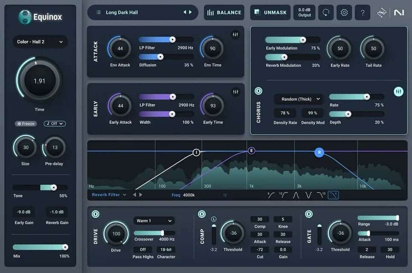Image resolution: width=412 pixels, height=273 pixels.
Task: Click the 78 % Density Rate field
Action: (285, 113)
